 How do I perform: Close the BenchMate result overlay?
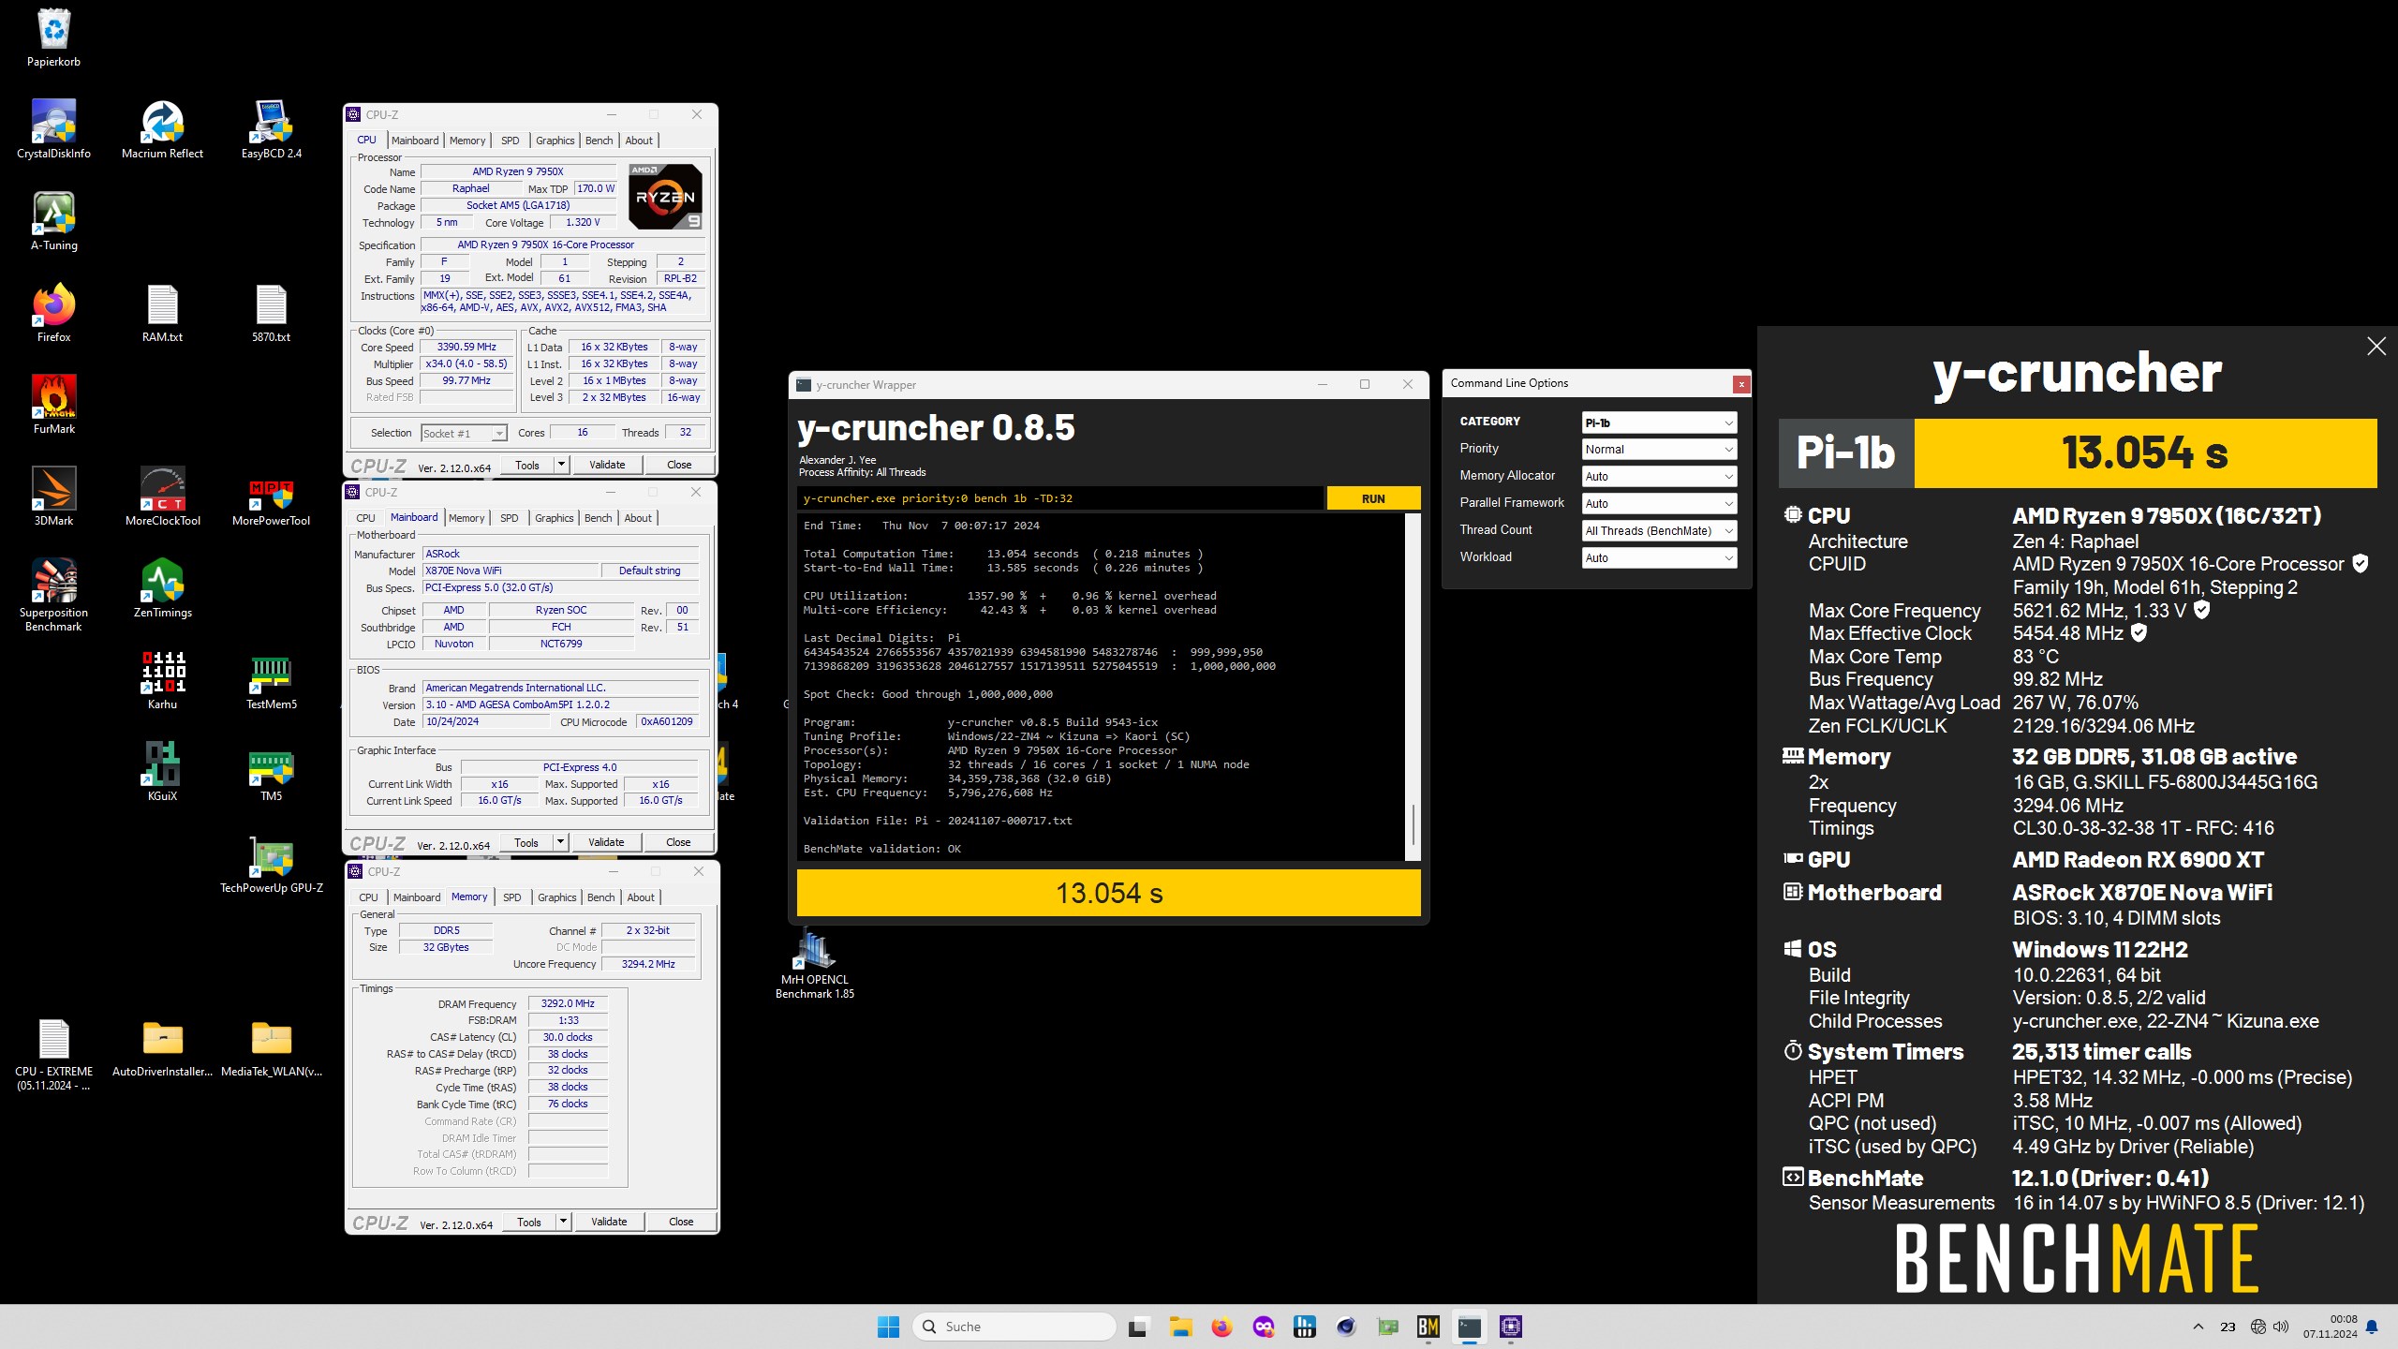(x=2376, y=347)
